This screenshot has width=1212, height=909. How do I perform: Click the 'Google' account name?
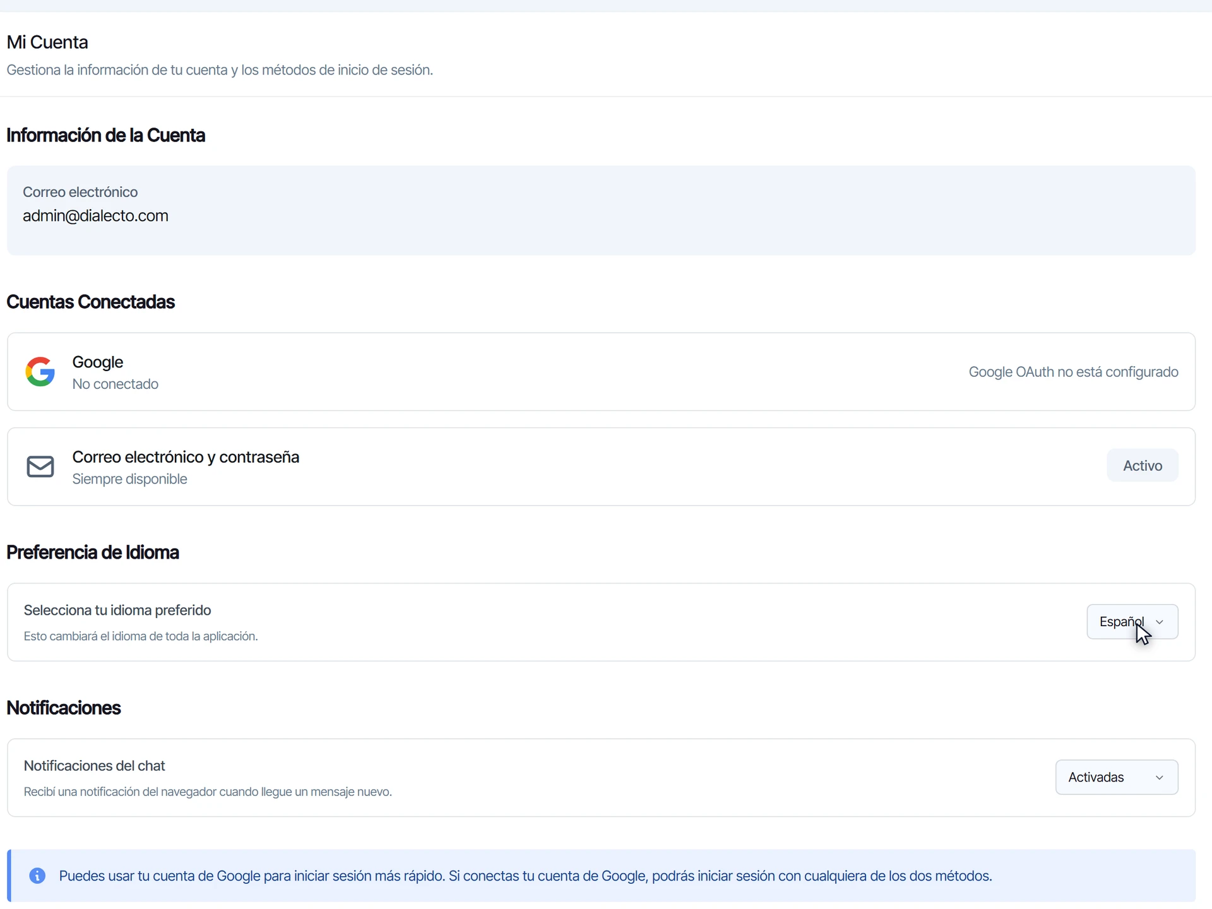click(97, 362)
